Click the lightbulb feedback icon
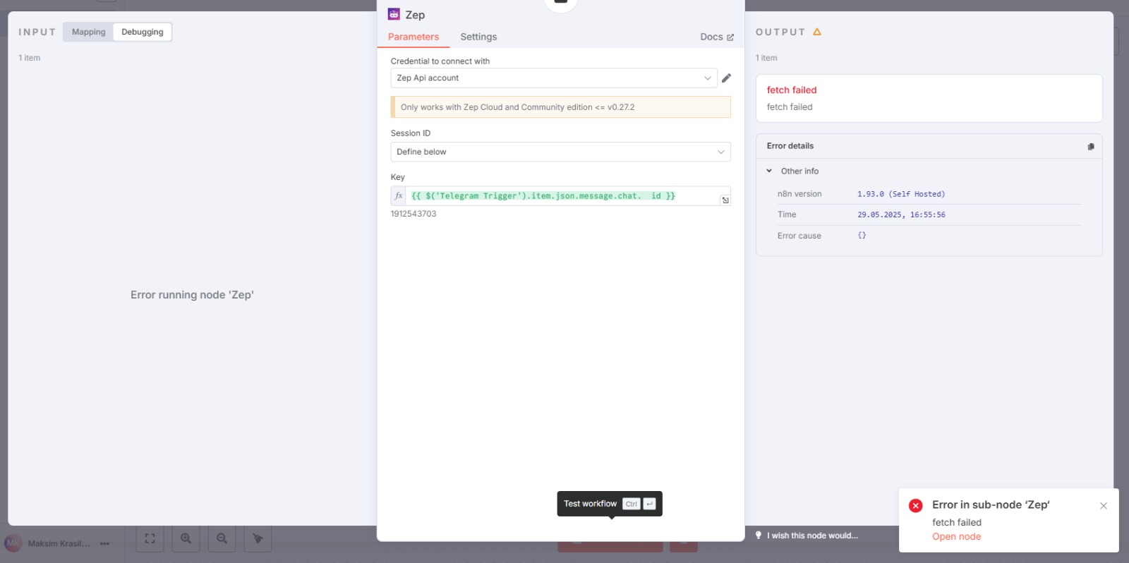 tap(759, 535)
